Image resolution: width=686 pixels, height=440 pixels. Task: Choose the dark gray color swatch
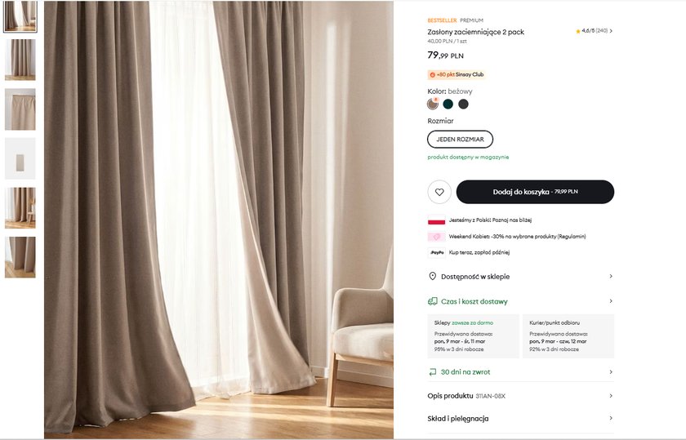point(463,104)
